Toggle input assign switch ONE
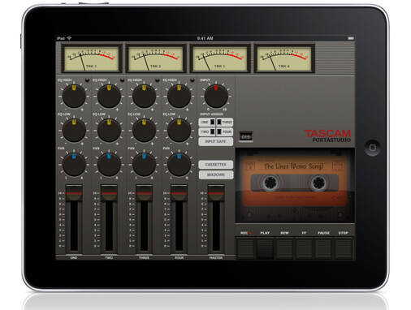411x310 pixels. coord(207,123)
